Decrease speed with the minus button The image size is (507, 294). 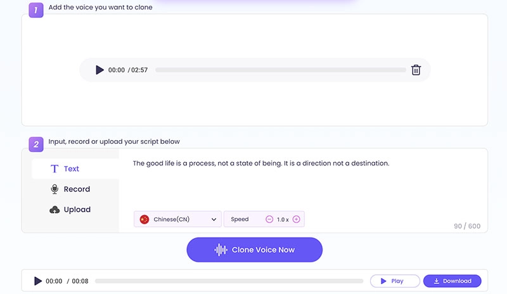click(x=269, y=219)
